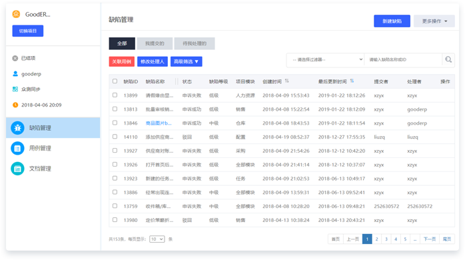Click the 修改处理人 button
The width and height of the screenshot is (465, 260).
coord(153,61)
